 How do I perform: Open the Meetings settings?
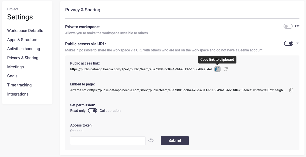click(15, 67)
